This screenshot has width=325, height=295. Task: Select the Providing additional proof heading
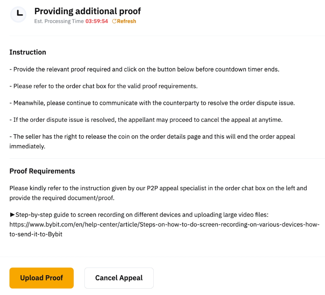coord(87,11)
